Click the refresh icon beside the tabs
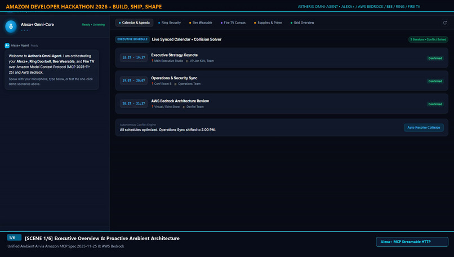This screenshot has height=257, width=454. point(445,22)
